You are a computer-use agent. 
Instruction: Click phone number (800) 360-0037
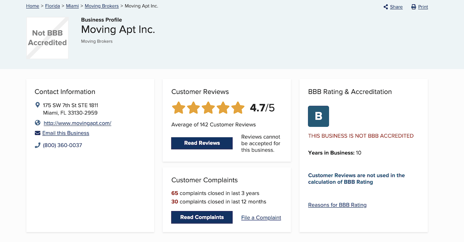point(62,145)
